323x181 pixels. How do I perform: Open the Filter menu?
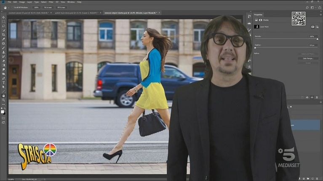coord(51,2)
